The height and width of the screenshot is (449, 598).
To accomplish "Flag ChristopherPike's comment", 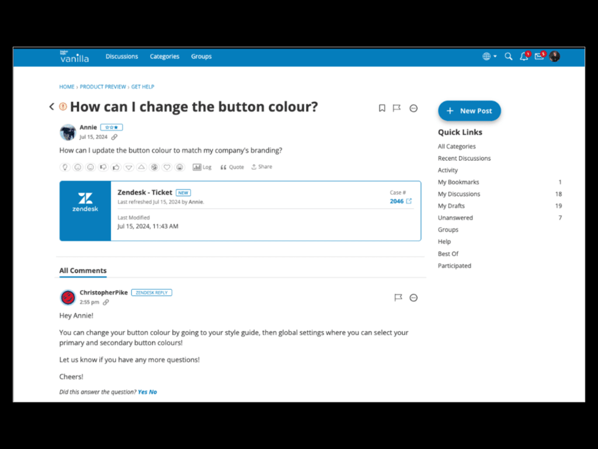I will pos(398,298).
